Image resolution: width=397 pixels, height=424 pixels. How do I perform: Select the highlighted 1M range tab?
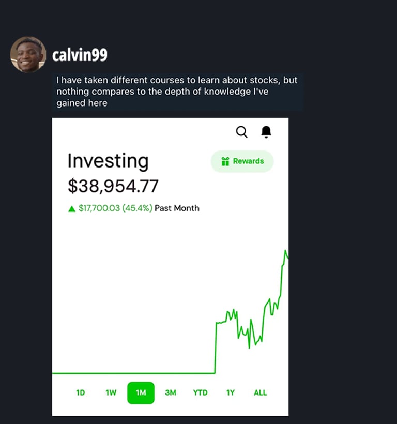pyautogui.click(x=141, y=392)
